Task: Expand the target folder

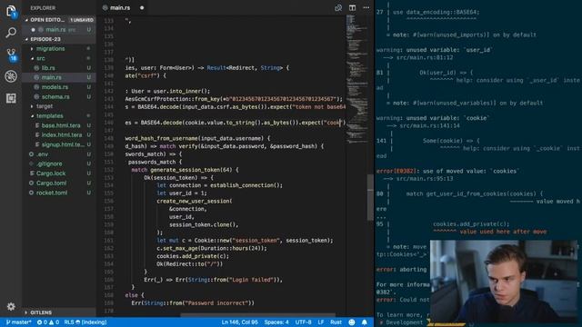Action: click(x=45, y=106)
